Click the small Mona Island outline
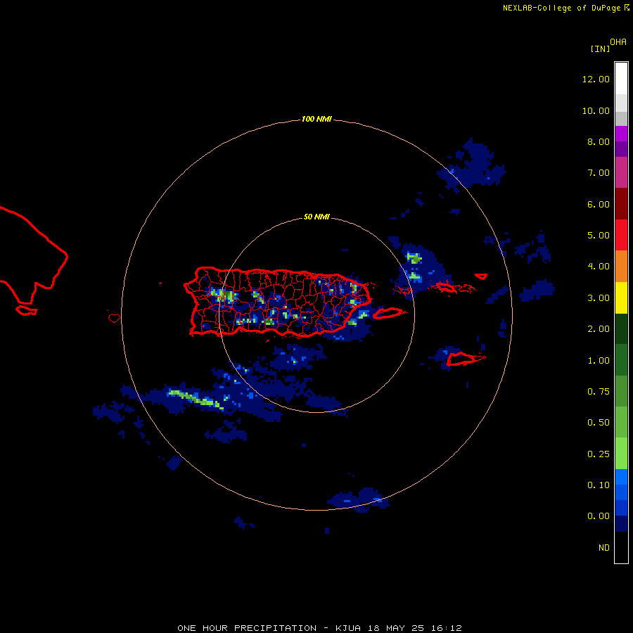This screenshot has width=633, height=633. (114, 318)
